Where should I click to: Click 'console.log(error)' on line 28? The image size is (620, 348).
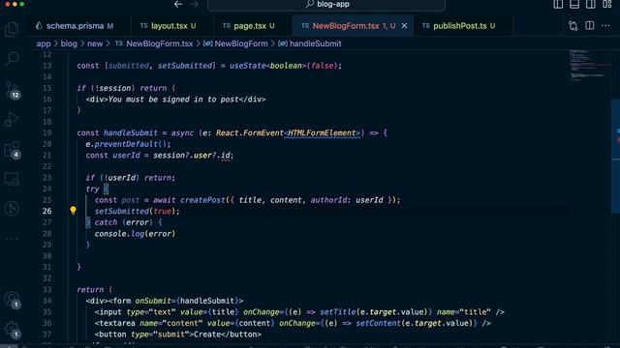[135, 234]
